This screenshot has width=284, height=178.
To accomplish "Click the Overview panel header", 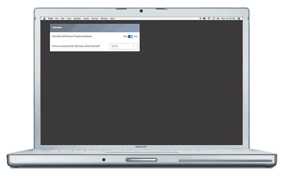I will pyautogui.click(x=95, y=28).
